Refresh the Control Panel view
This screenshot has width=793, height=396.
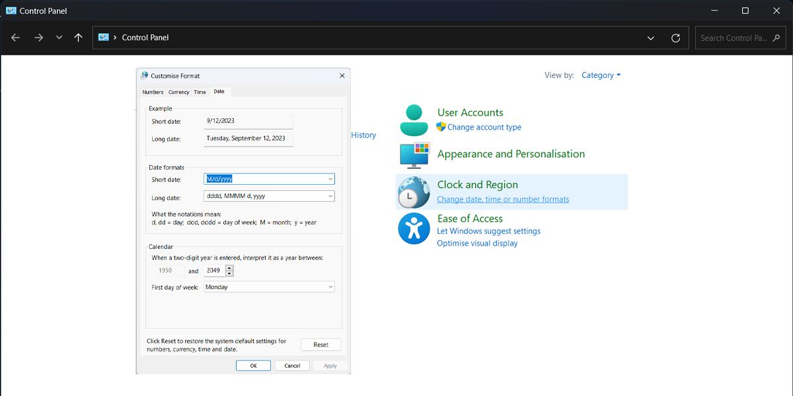[x=675, y=38]
